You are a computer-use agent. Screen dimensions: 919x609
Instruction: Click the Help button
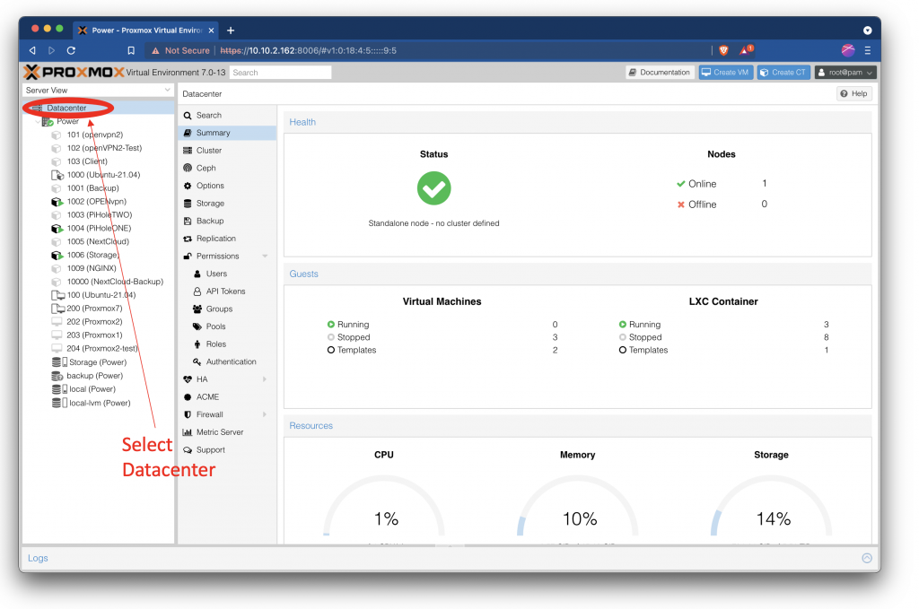(854, 93)
